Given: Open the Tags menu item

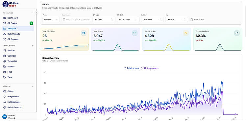Looking at the screenshot, I should pos(18,77).
